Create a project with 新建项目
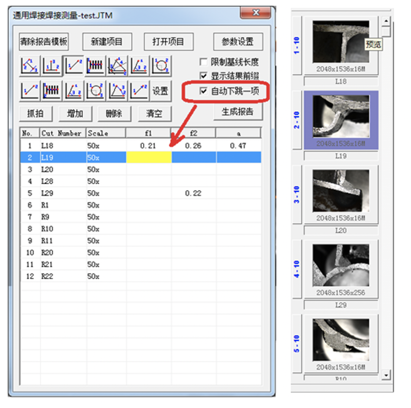Viewport: 411px width, 408px height. [x=107, y=42]
